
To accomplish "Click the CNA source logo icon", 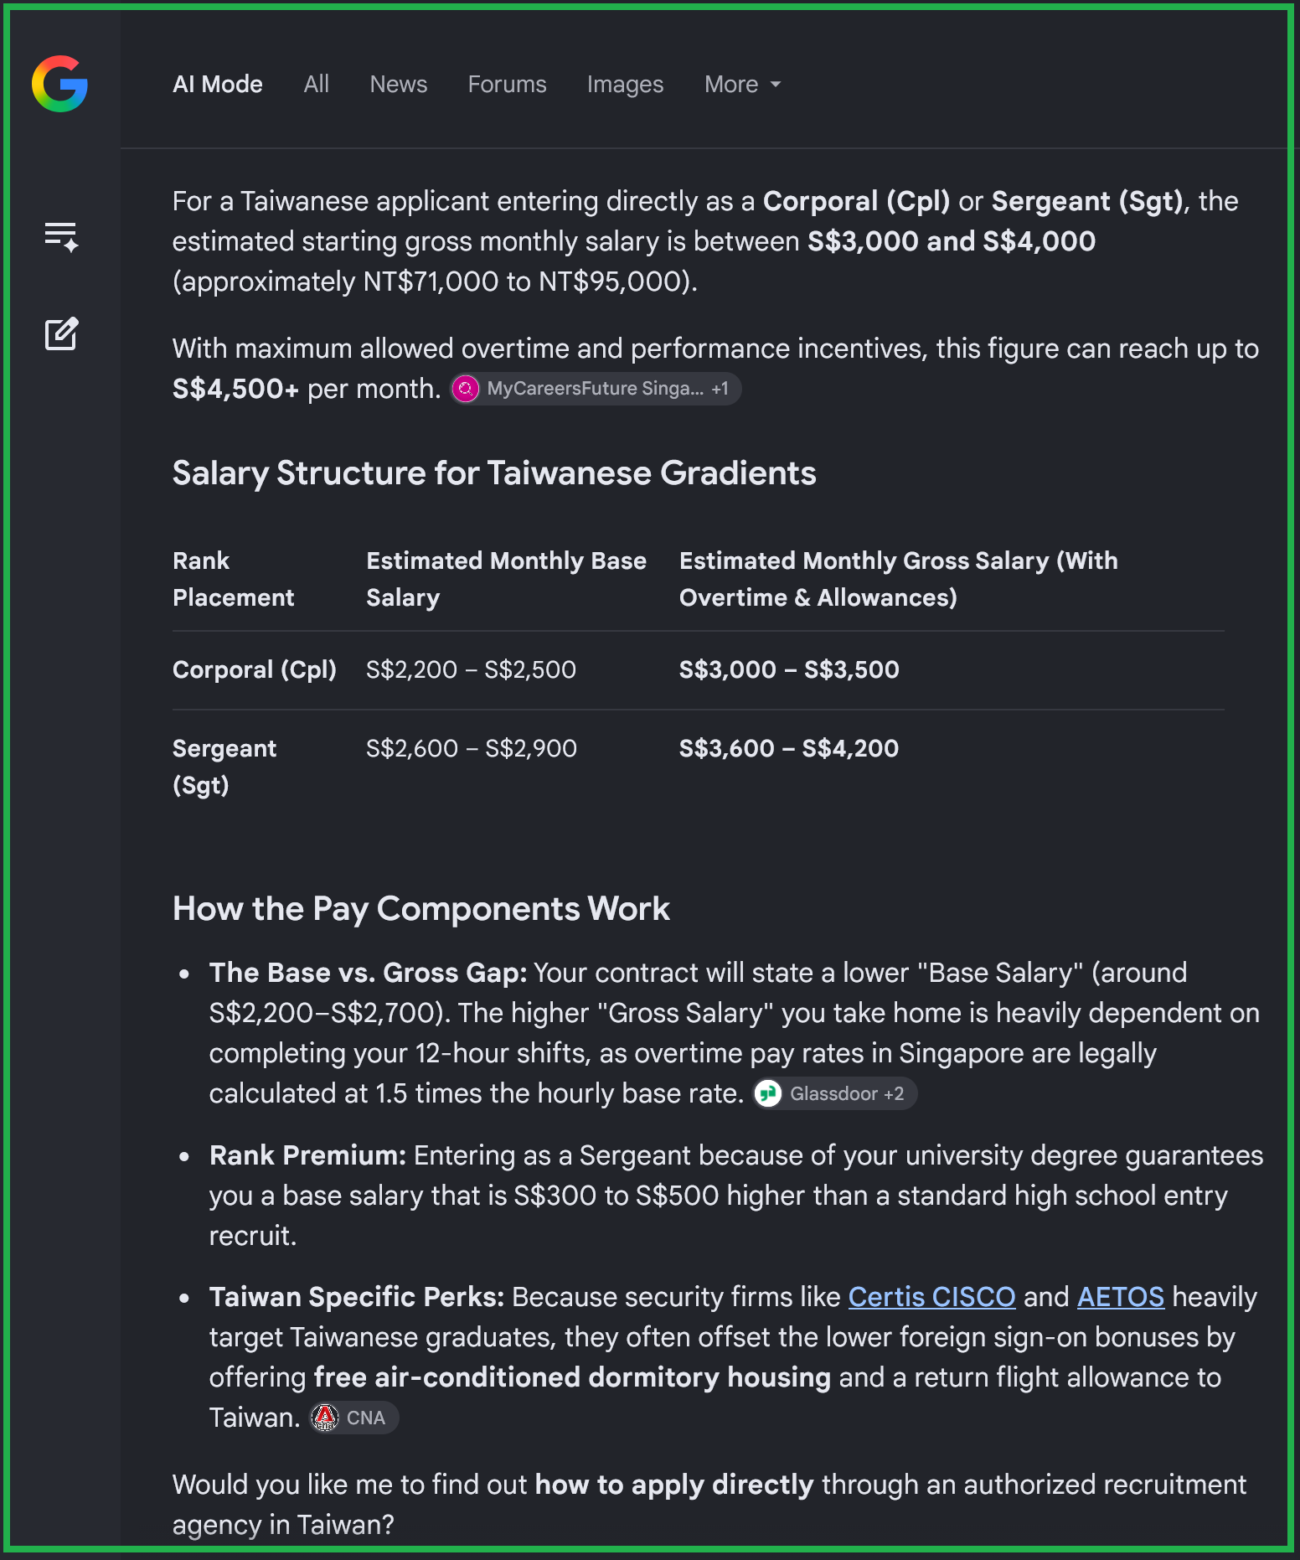I will pyautogui.click(x=325, y=1418).
